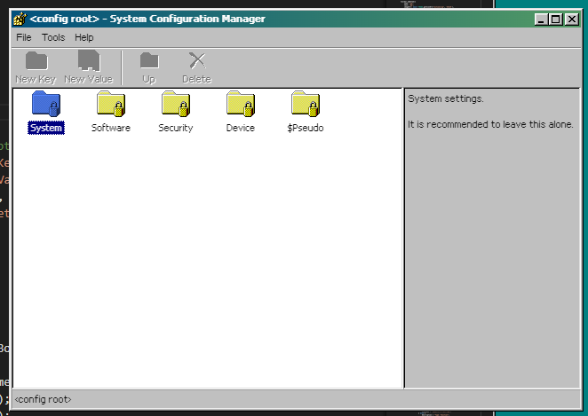The height and width of the screenshot is (416, 588).
Task: Select the blue System folder icon
Action: 46,104
